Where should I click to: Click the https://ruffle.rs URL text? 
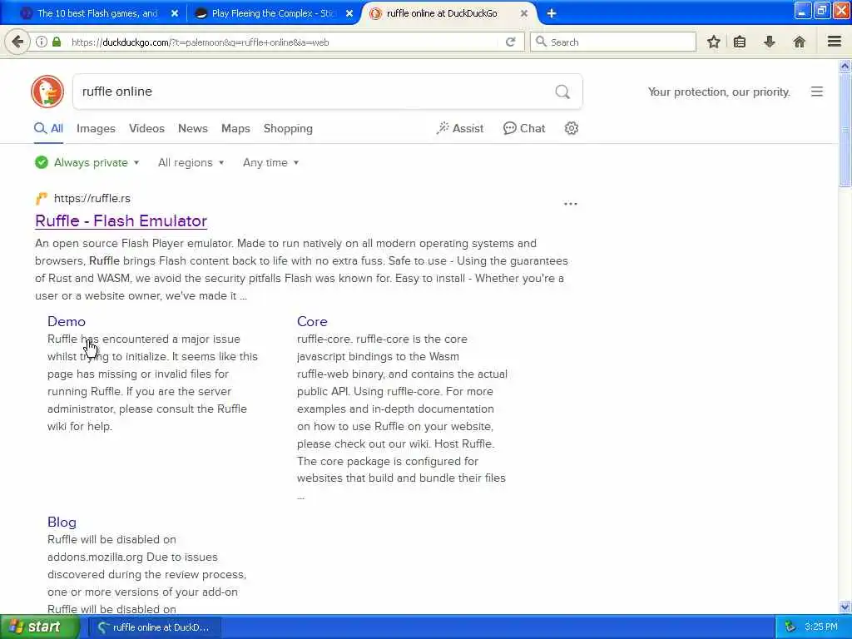92,198
